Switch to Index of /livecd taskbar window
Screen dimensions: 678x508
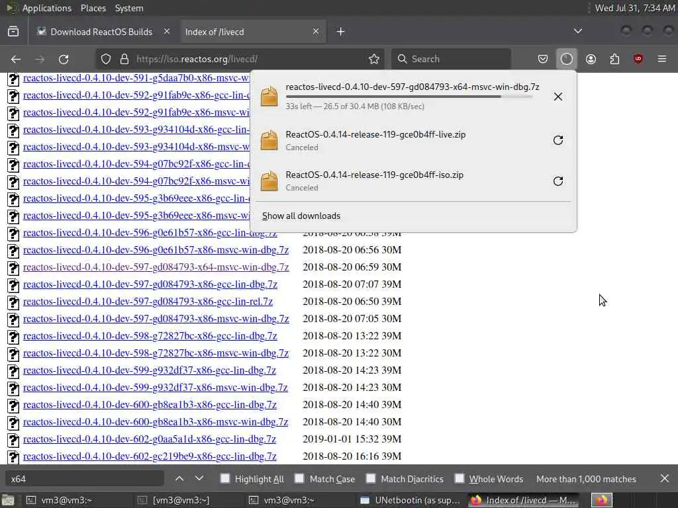(x=523, y=500)
